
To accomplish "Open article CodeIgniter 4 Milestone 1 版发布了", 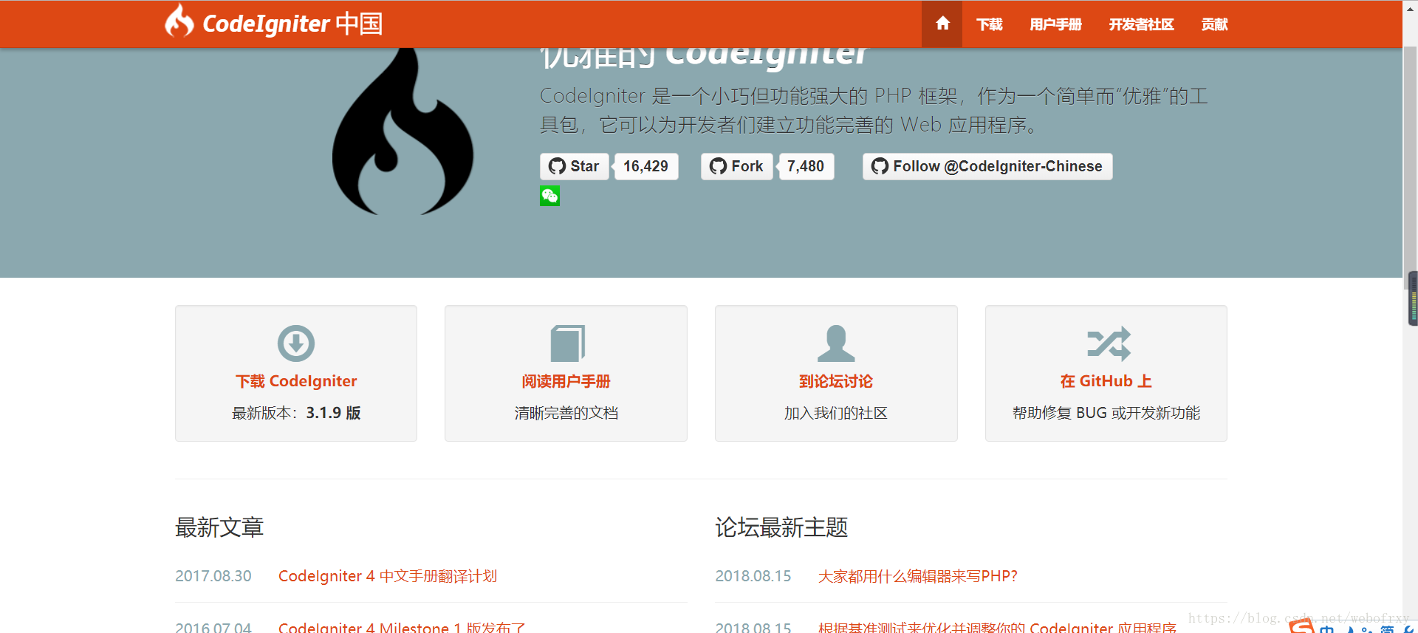I will coord(402,626).
